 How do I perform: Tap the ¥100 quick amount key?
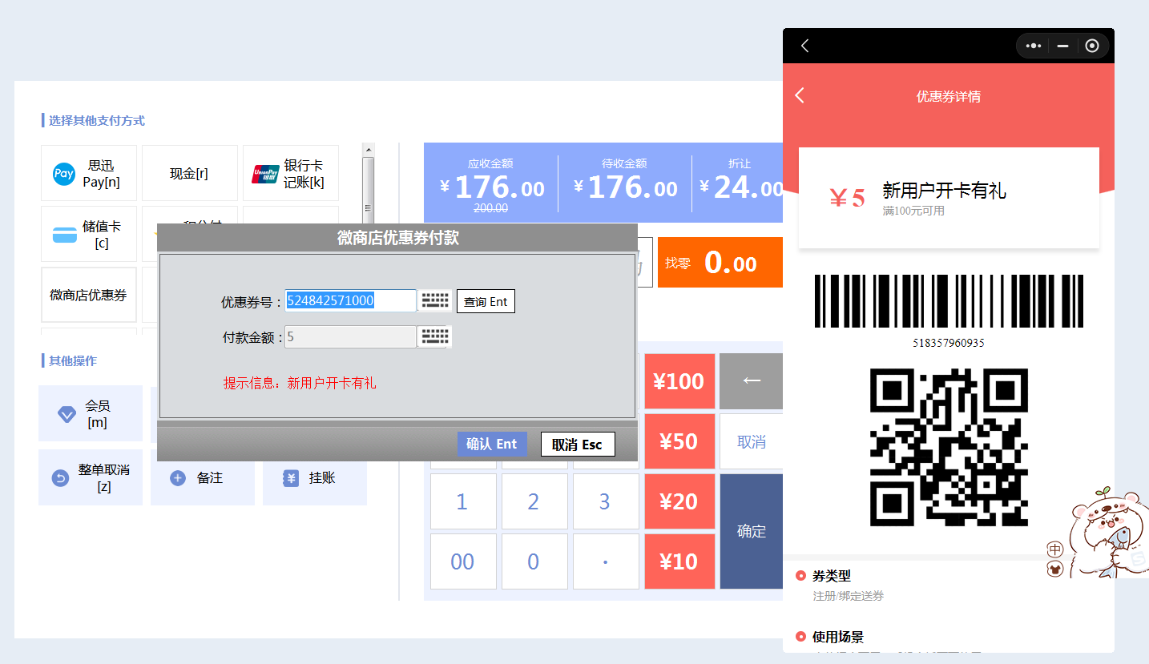pos(679,381)
